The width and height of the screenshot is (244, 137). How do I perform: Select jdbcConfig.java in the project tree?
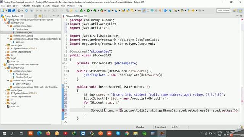tap(24, 84)
